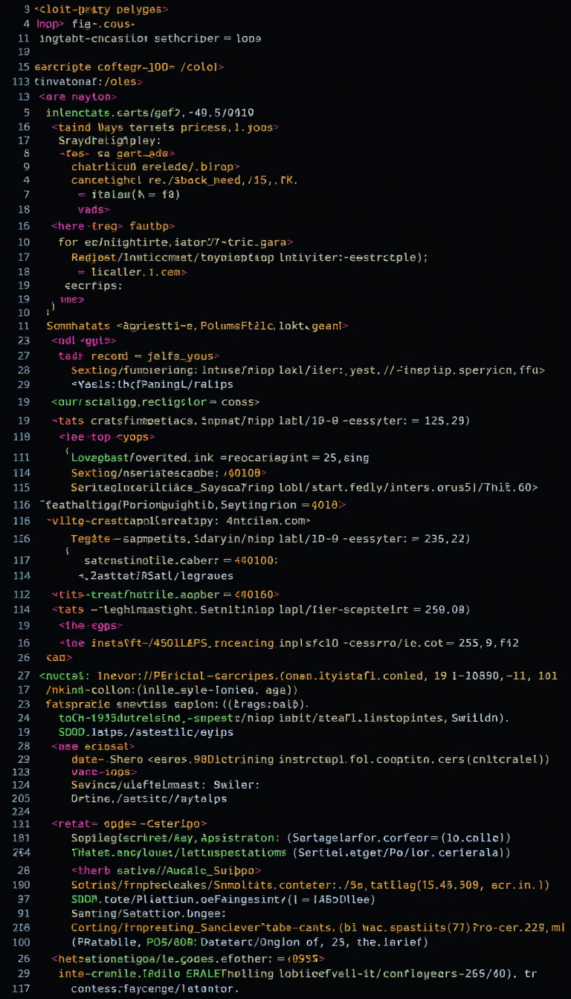Click the line starting with 'Somhatats'
This screenshot has height=999, width=571.
[x=197, y=326]
